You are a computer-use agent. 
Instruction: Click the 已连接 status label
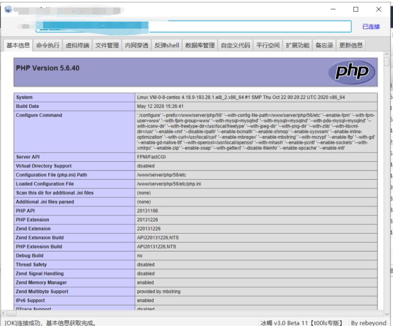pos(371,27)
